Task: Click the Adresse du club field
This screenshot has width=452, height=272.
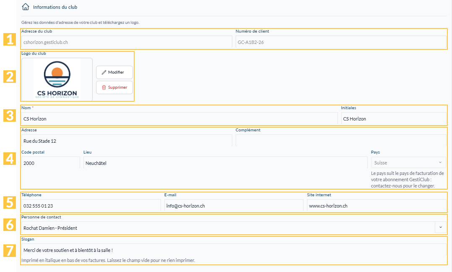Action: (x=127, y=42)
